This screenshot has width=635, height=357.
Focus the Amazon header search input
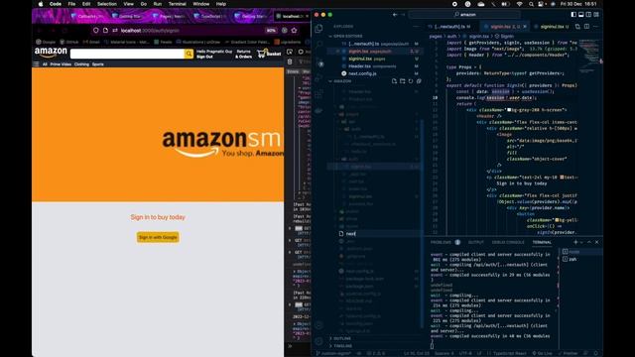point(127,54)
